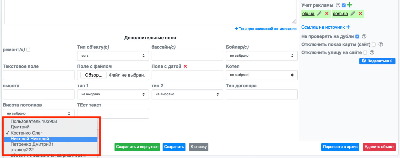Click the red Удалить объект button
The width and height of the screenshot is (400, 158).
pos(379,147)
